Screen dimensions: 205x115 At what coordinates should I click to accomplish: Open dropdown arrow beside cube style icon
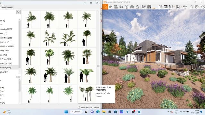[x=174, y=7]
